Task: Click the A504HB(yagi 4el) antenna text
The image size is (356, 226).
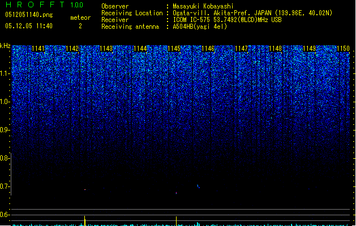Action: coord(200,27)
